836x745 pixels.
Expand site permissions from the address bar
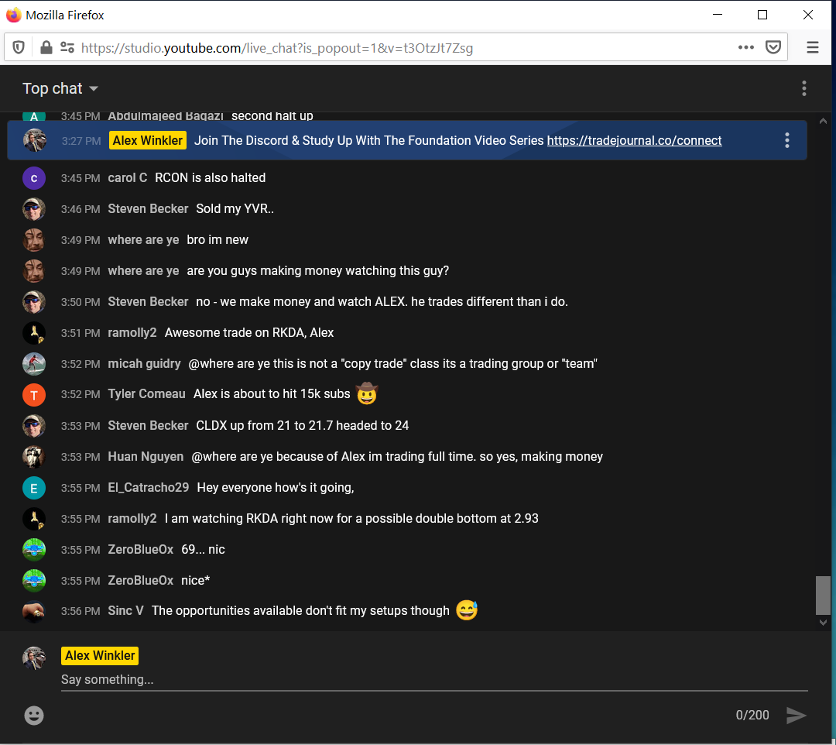67,46
